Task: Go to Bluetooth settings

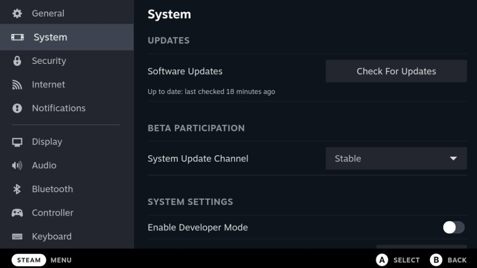Action: tap(52, 189)
